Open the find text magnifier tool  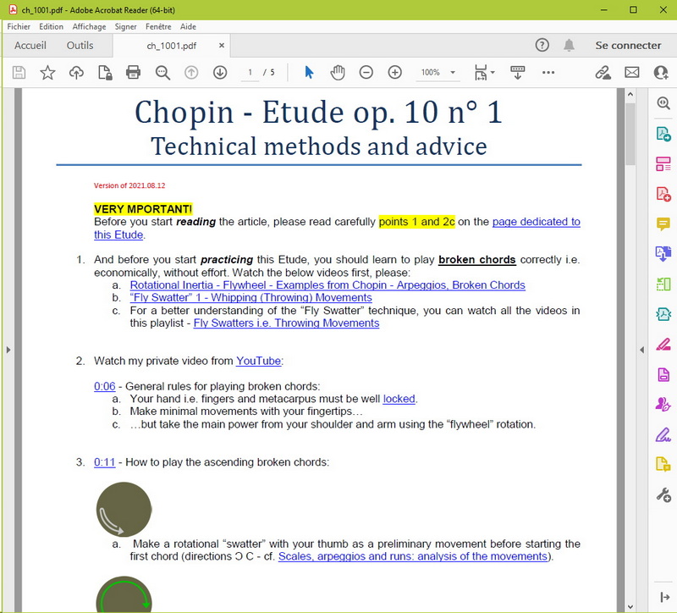click(162, 73)
